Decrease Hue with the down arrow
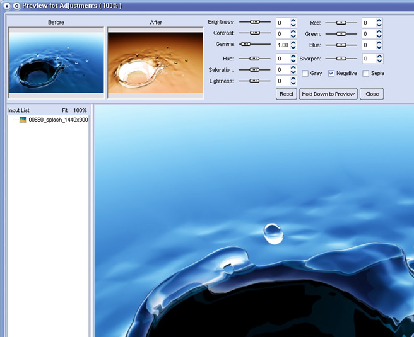 pos(293,61)
